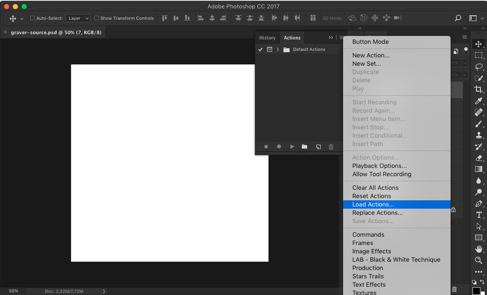
Task: Switch to the History tab
Action: tap(267, 38)
